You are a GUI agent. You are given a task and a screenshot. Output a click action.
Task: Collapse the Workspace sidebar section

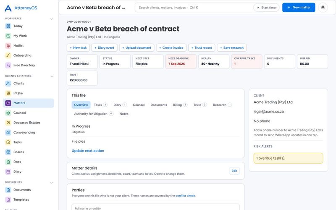52,19
